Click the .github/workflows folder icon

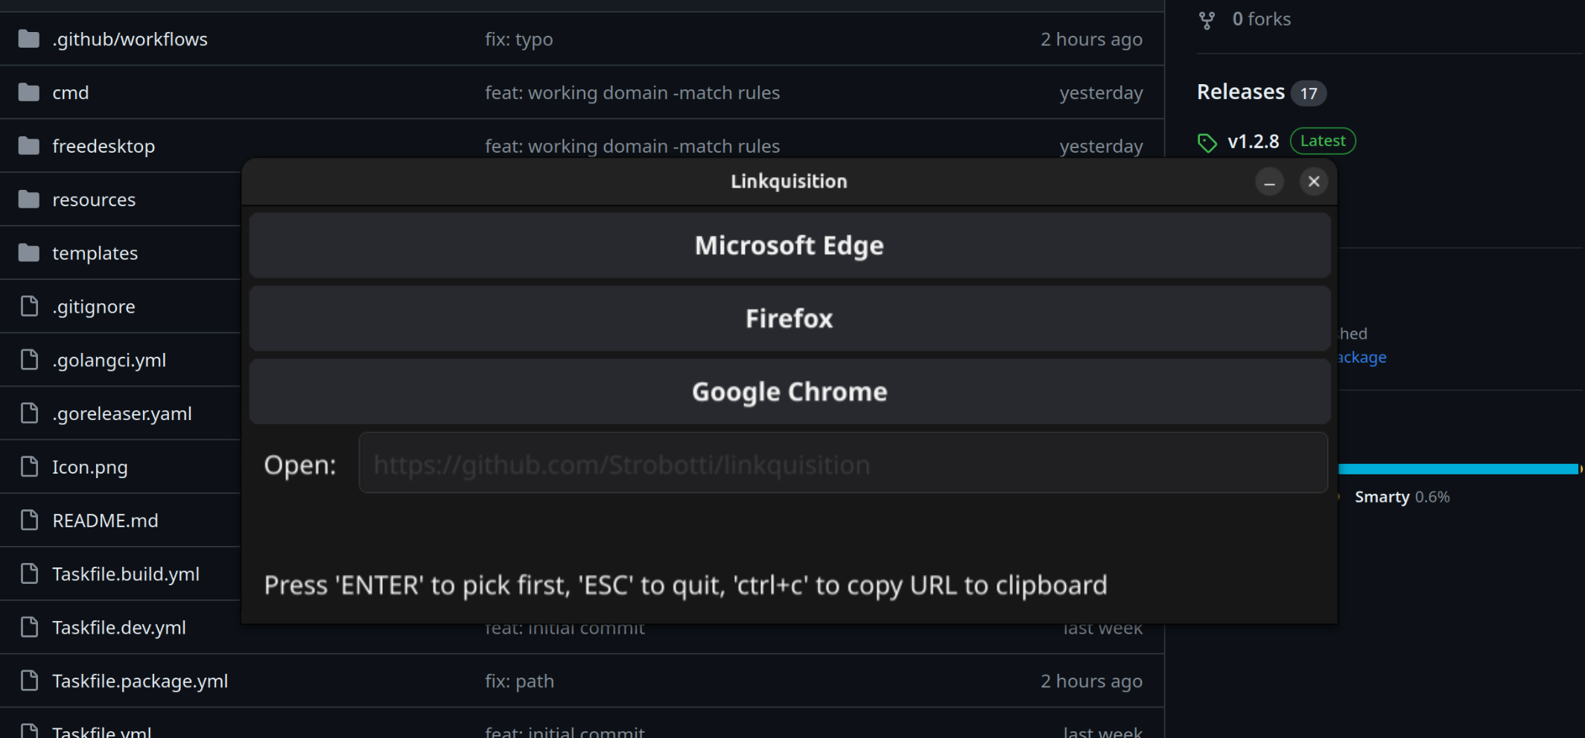click(x=29, y=39)
